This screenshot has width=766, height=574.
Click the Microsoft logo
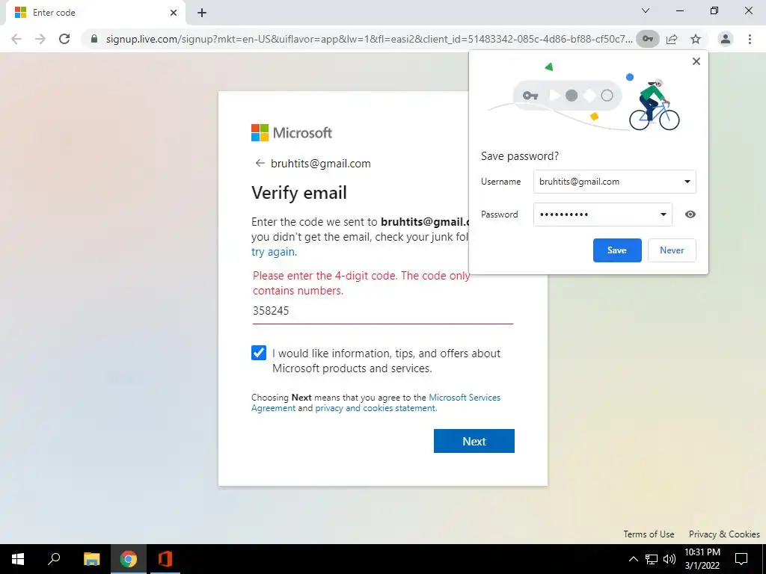click(292, 133)
